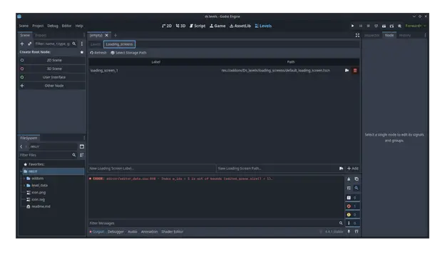
Task: Add a new scene tab
Action: click(116, 35)
